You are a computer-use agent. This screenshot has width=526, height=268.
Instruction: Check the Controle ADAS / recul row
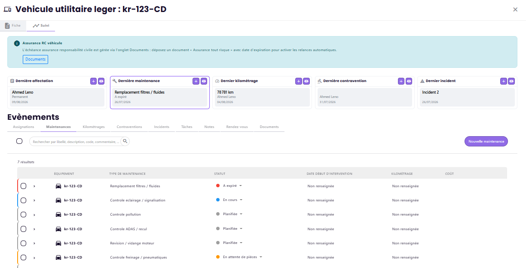24,229
